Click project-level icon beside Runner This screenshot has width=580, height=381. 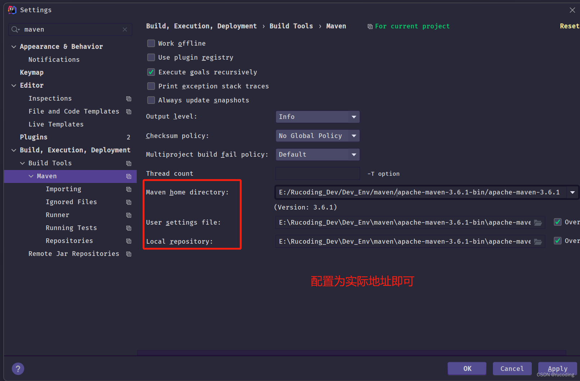pos(129,215)
